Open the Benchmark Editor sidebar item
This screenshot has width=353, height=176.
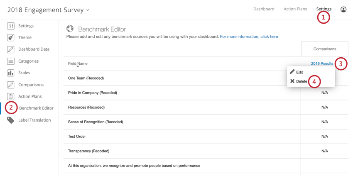coord(36,108)
